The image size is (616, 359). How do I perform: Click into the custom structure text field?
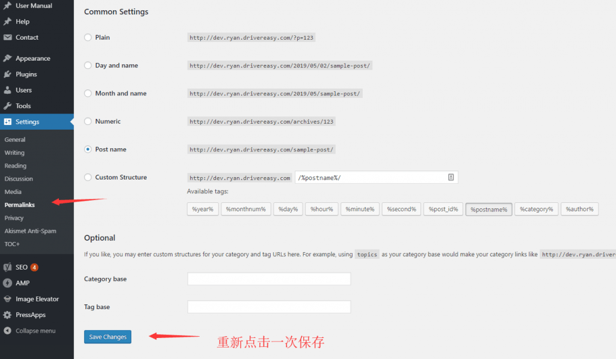(377, 177)
